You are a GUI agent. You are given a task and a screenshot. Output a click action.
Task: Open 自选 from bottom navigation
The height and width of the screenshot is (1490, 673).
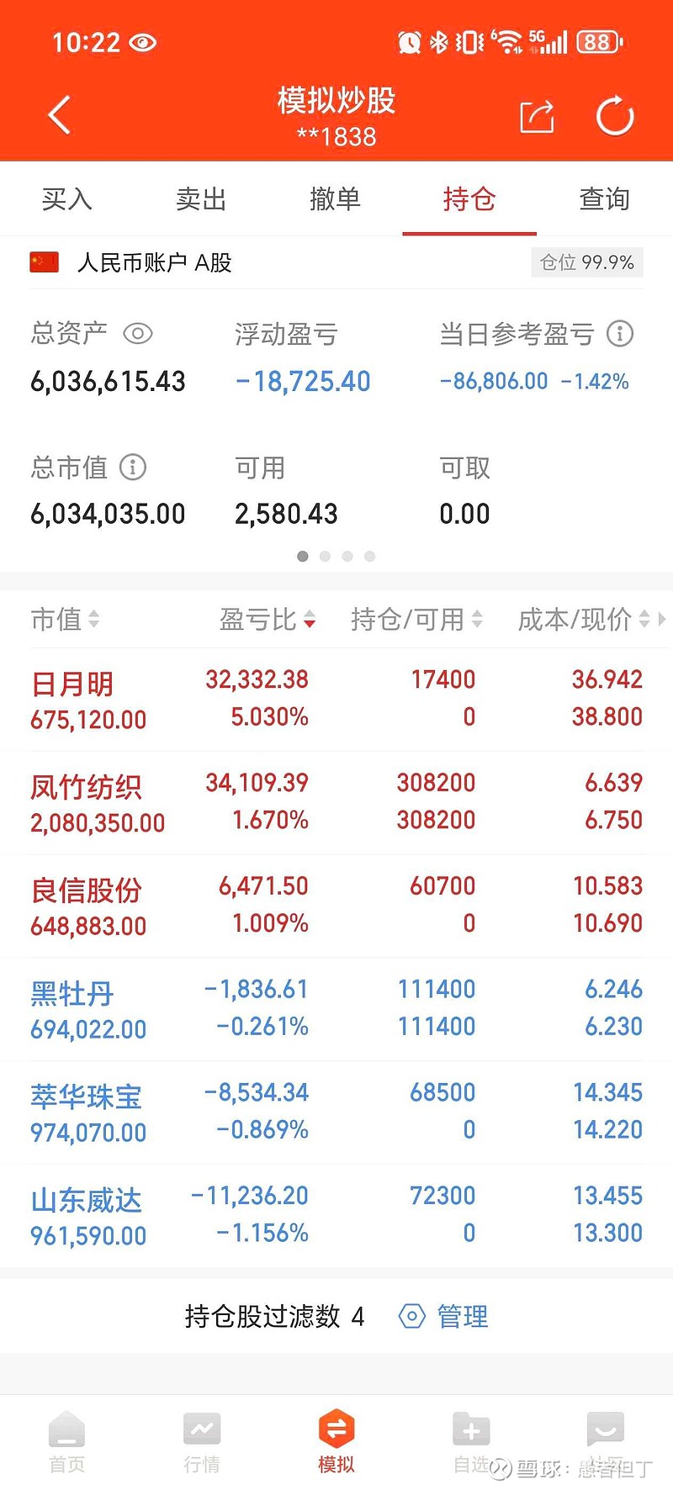[x=471, y=1440]
